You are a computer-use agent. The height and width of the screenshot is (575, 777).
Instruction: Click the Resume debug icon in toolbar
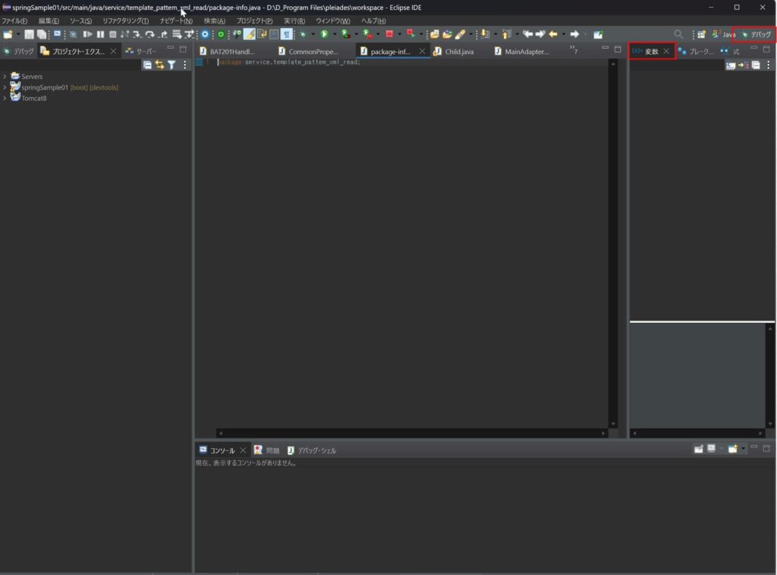[x=87, y=34]
